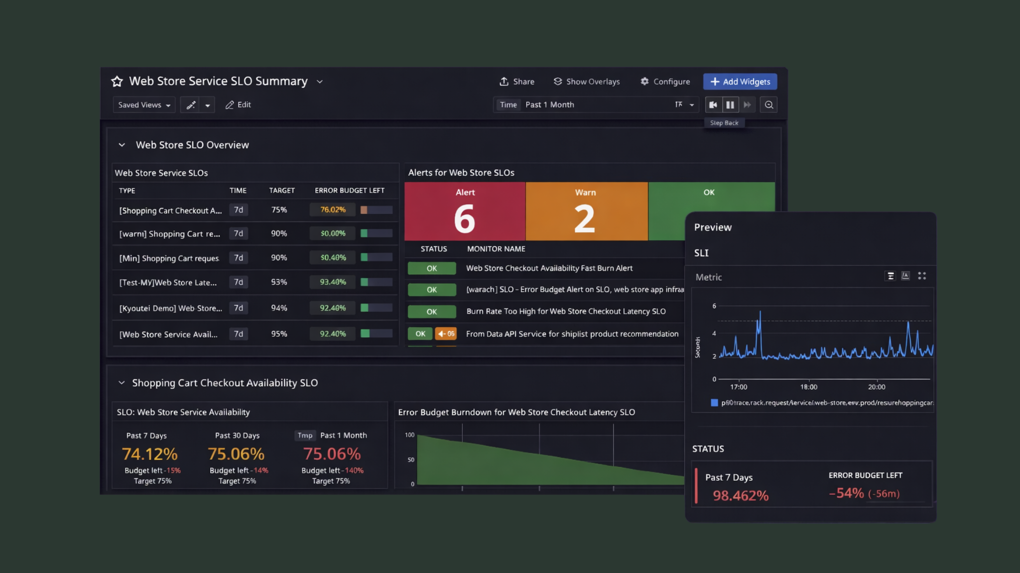Open Web Store Checkout Availability Fast Burn Alert
The image size is (1020, 573).
point(549,268)
